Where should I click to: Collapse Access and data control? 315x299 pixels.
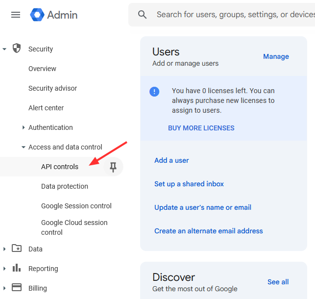(x=24, y=147)
